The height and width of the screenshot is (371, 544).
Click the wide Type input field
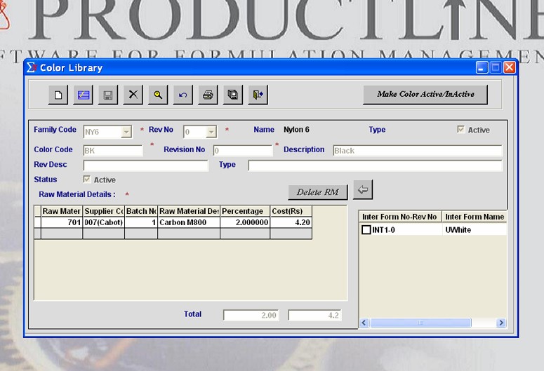[376, 166]
